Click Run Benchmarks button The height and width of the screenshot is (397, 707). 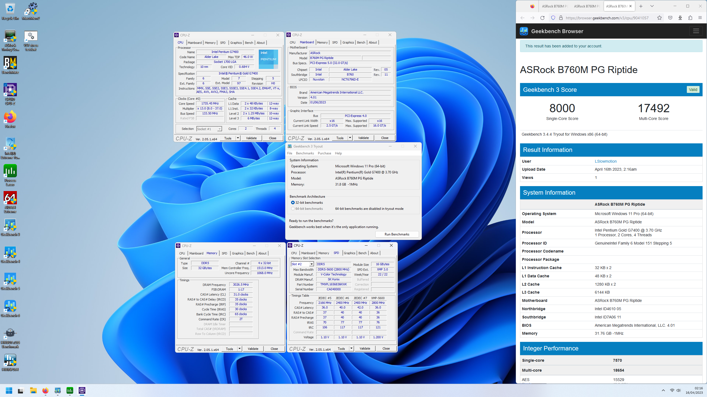click(x=397, y=234)
